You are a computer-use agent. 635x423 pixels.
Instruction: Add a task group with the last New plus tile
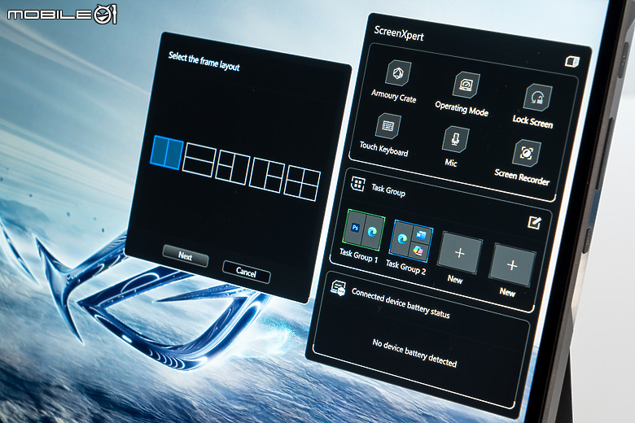pyautogui.click(x=512, y=265)
